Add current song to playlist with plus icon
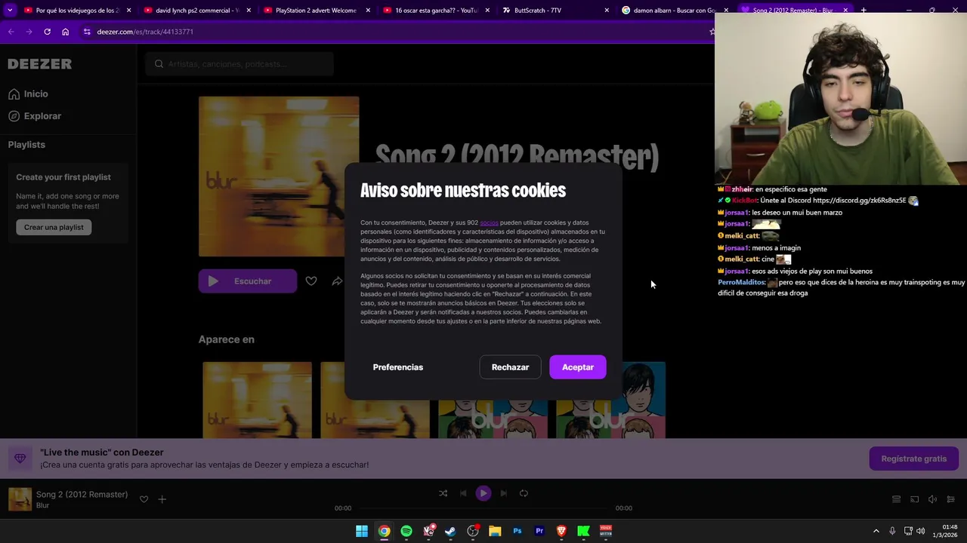The height and width of the screenshot is (543, 967). [x=162, y=499]
